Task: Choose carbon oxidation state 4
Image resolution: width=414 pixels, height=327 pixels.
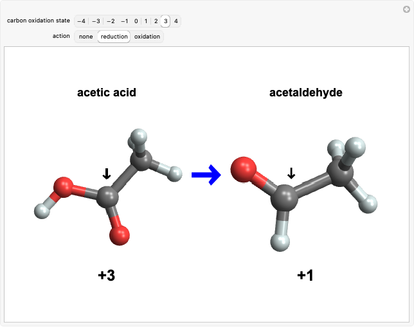Action: [x=175, y=21]
